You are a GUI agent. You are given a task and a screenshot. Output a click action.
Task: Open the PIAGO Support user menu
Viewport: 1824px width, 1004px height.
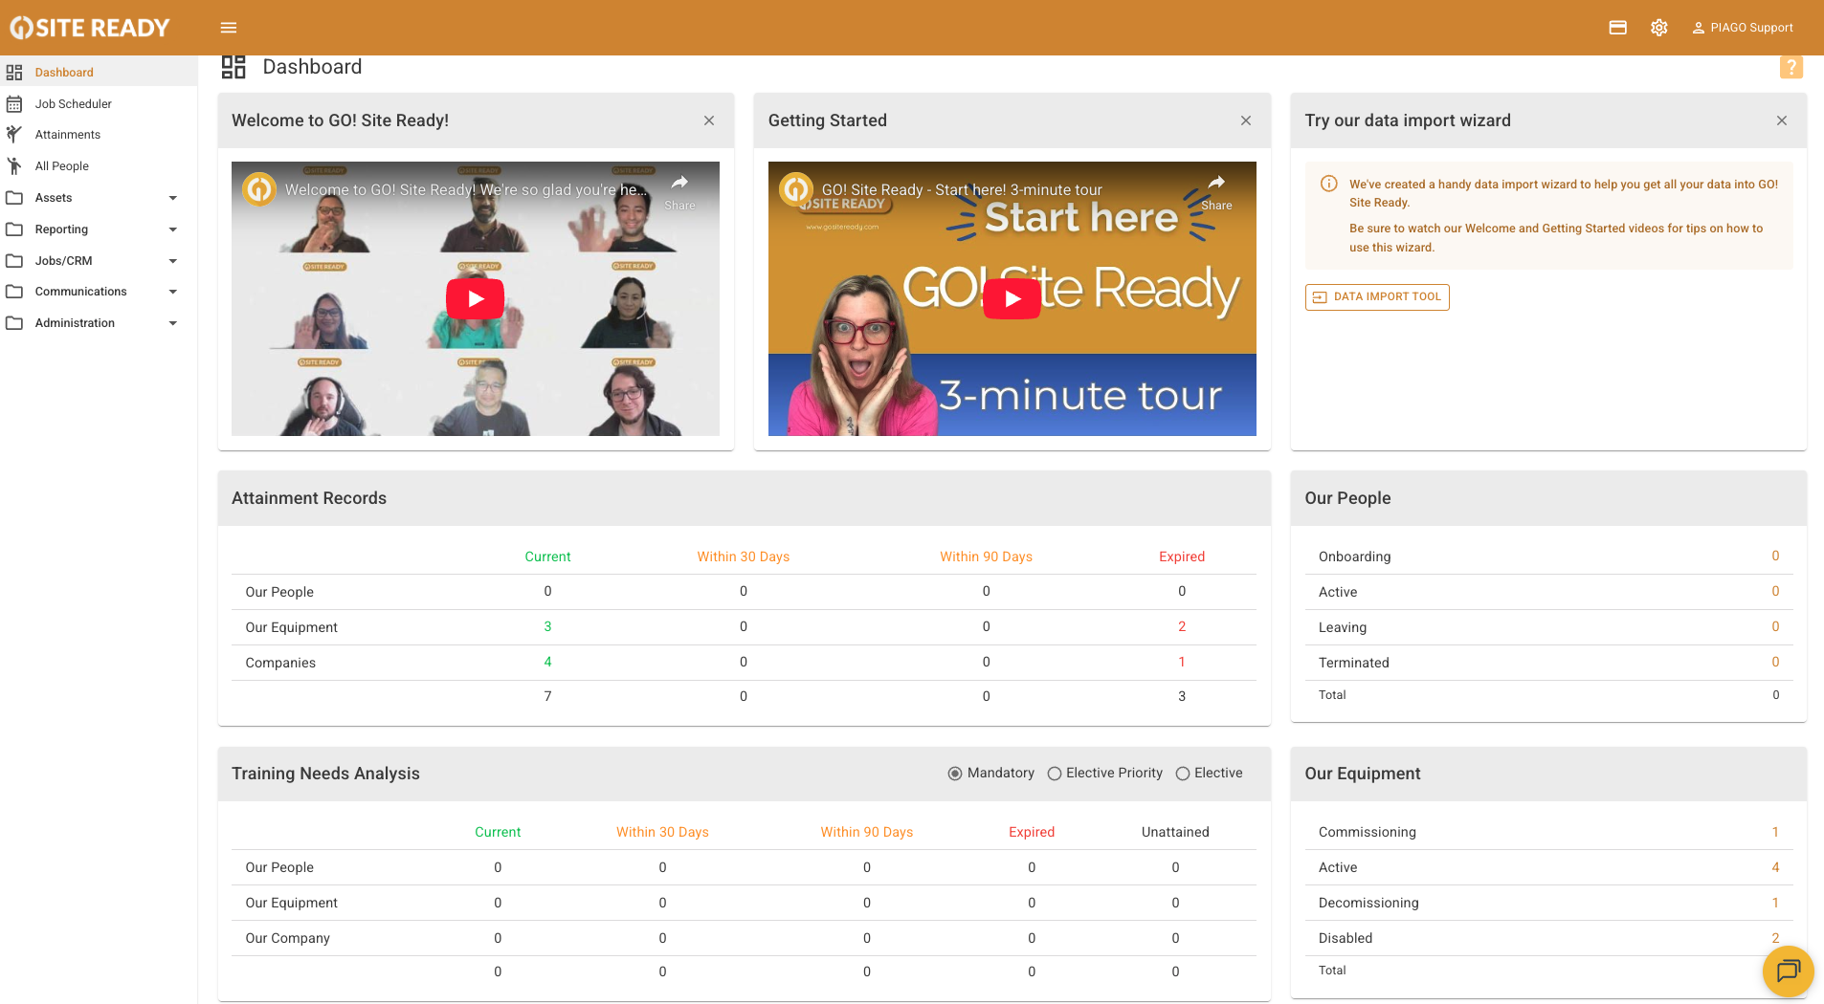pos(1742,28)
